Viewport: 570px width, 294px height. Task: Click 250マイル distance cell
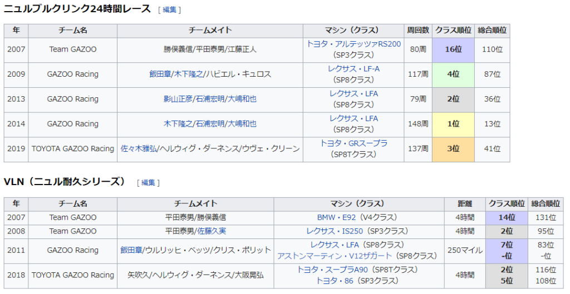coord(465,251)
